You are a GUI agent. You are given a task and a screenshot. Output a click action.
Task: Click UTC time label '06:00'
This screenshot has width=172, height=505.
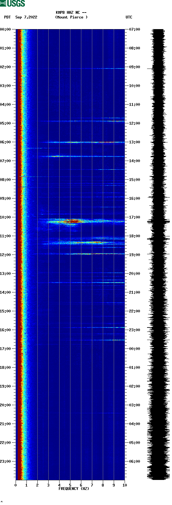pos(135,461)
